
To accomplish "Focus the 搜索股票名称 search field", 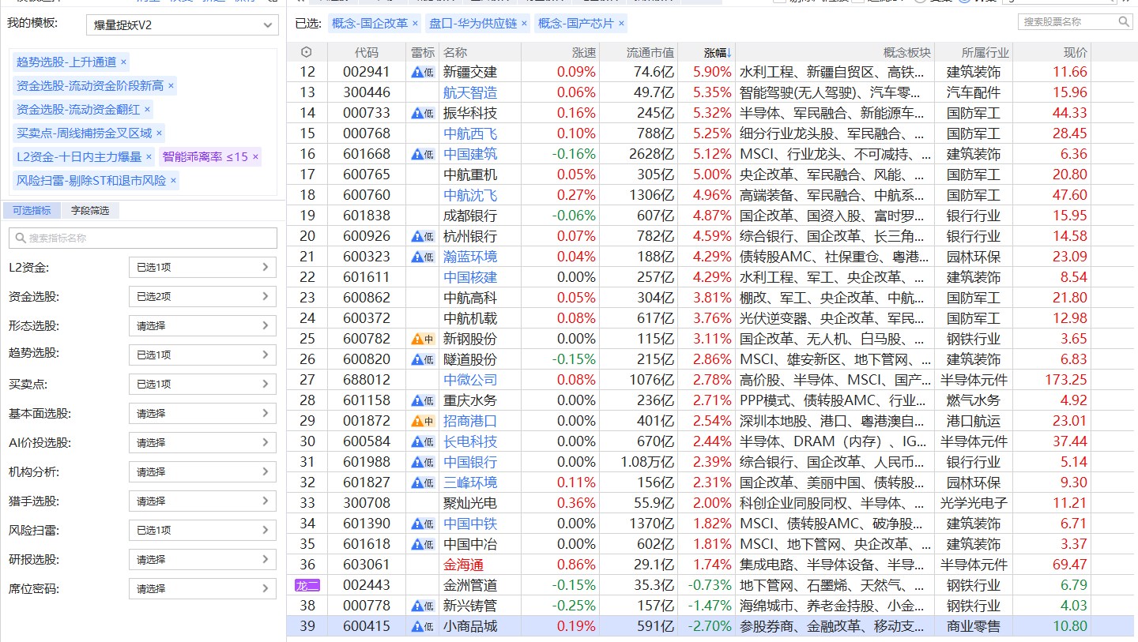I will click(1076, 21).
